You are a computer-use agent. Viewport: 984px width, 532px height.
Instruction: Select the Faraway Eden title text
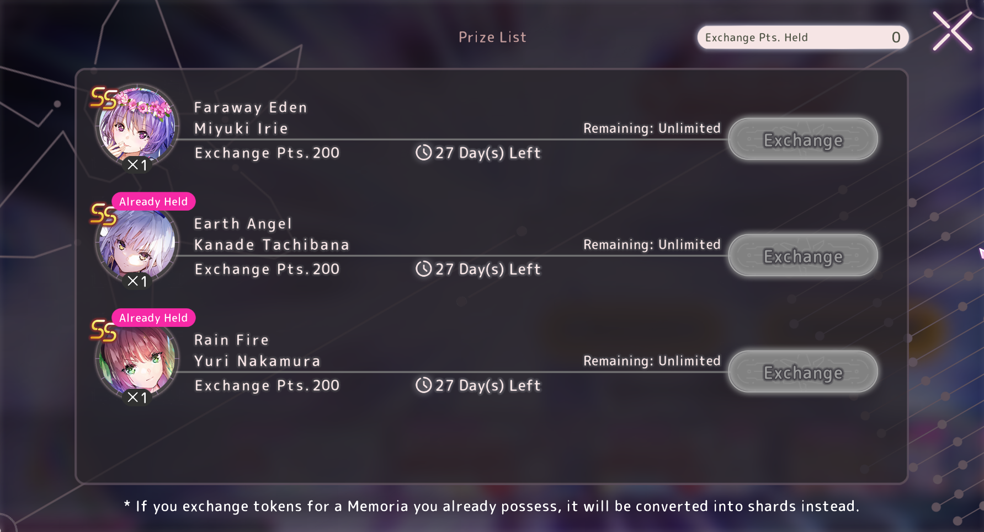click(250, 108)
